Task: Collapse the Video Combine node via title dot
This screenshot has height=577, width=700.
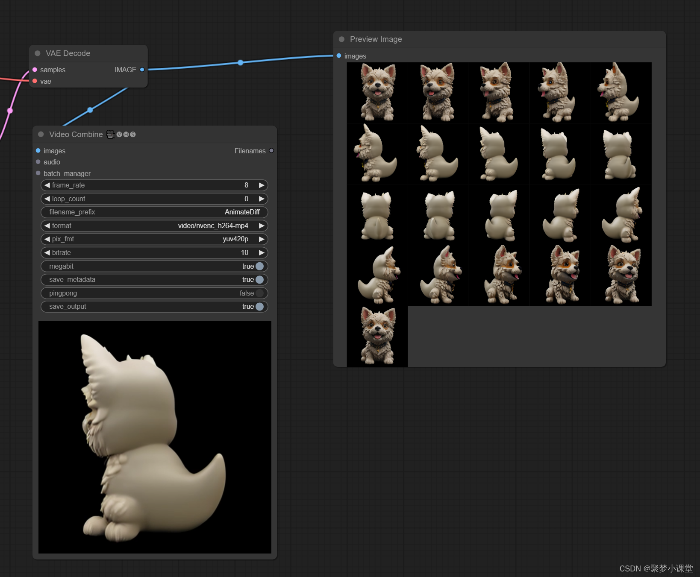Action: click(x=41, y=134)
